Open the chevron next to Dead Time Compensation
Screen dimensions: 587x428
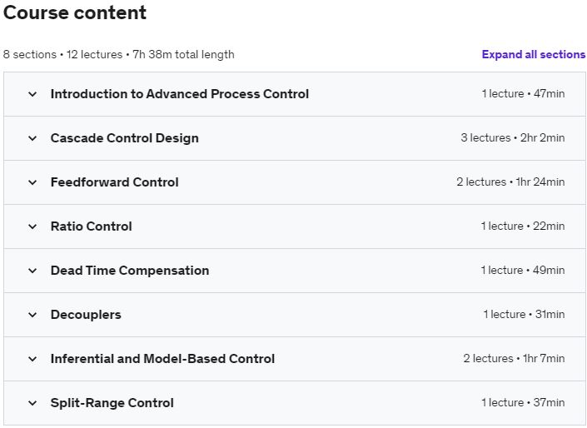click(32, 271)
